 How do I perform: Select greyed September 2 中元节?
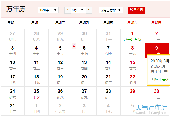[x=60, y=108]
